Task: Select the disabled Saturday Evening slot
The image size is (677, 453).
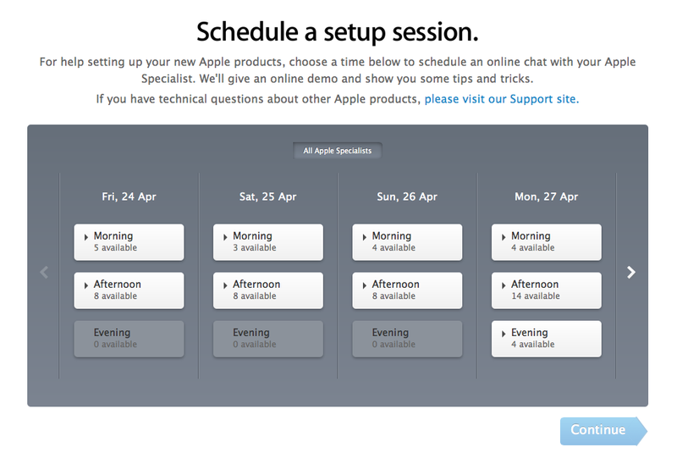Action: tap(268, 339)
